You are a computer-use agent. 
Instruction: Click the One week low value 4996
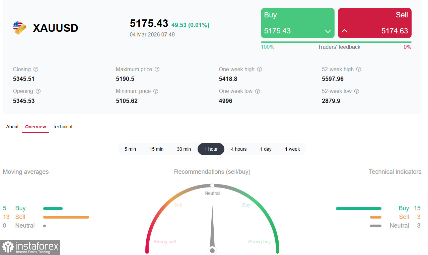226,101
